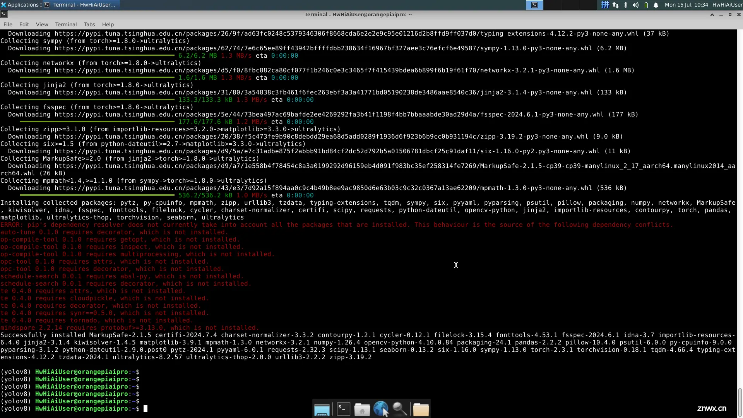Click 'op-compile-tool 0.1.0 requires multiprocessing' line
743x418 pixels.
[137, 254]
